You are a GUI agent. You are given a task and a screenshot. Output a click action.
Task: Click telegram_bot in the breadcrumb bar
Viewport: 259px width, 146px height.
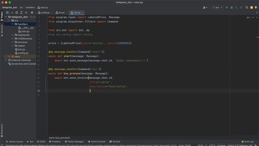[x=9, y=7]
